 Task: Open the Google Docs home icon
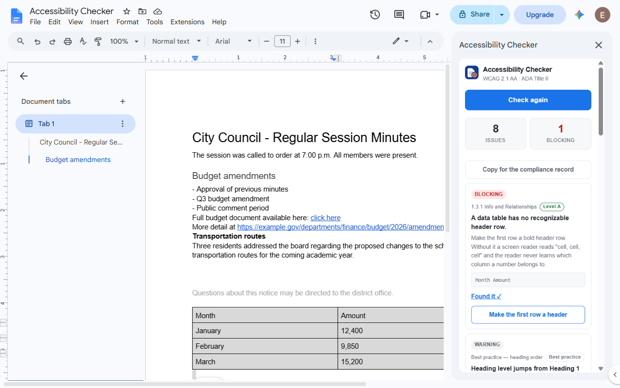[17, 16]
